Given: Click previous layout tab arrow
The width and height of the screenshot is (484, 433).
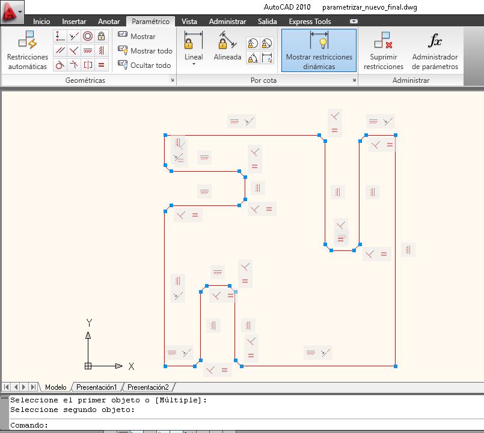Looking at the screenshot, I should pyautogui.click(x=16, y=387).
